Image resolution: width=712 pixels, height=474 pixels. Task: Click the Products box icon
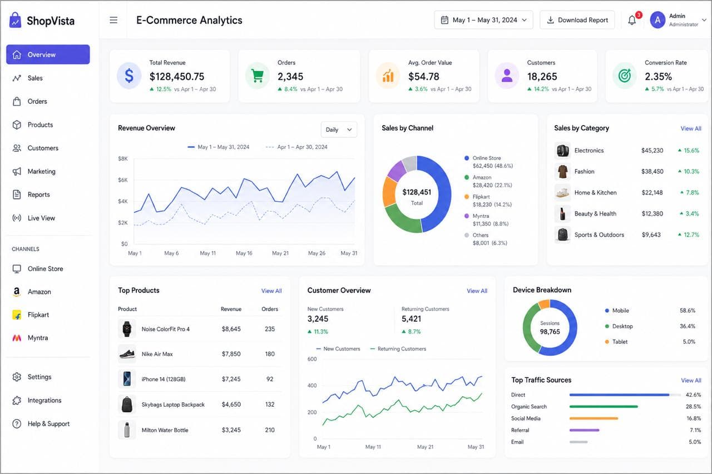click(17, 124)
